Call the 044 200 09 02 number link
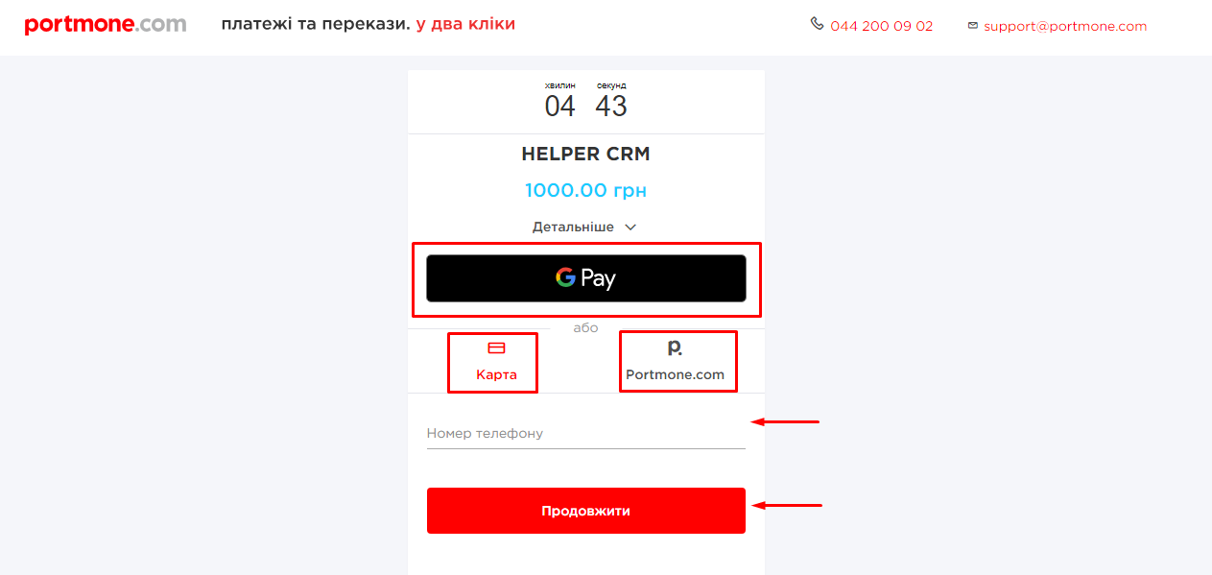Image resolution: width=1212 pixels, height=575 pixels. [881, 27]
